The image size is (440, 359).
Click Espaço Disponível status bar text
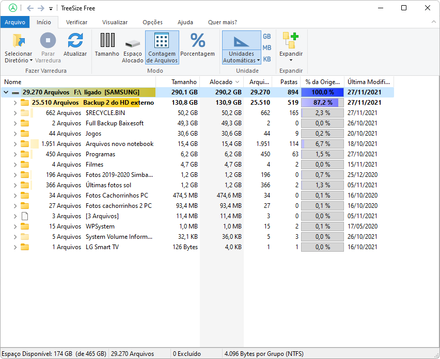coord(54,354)
